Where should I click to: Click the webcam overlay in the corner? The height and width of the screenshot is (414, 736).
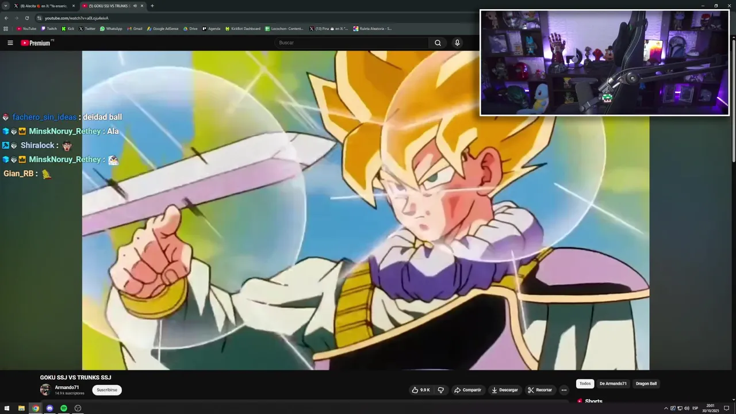pyautogui.click(x=604, y=63)
